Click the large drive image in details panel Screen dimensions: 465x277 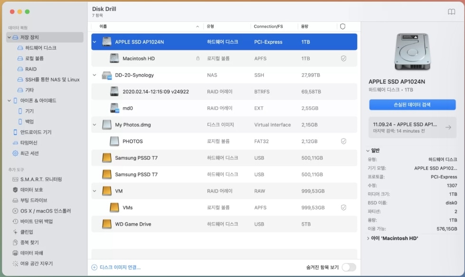click(x=412, y=52)
